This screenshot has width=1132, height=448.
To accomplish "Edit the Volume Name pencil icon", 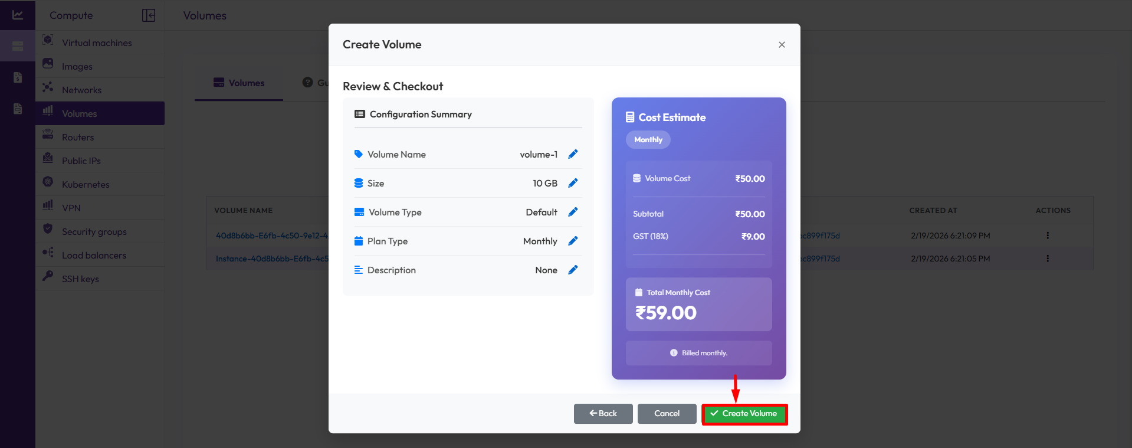I will click(x=572, y=154).
